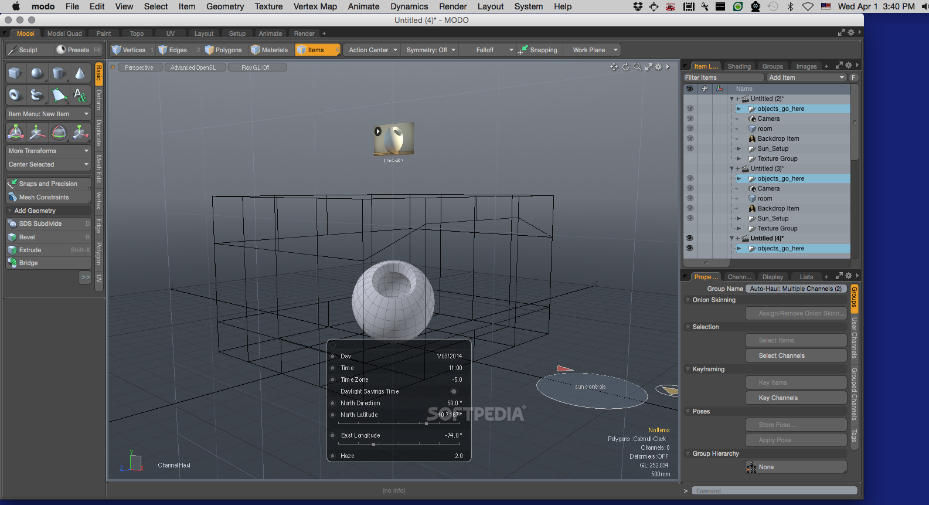Viewport: 929px width, 505px height.
Task: Switch to the Deform vertical tab
Action: [99, 100]
